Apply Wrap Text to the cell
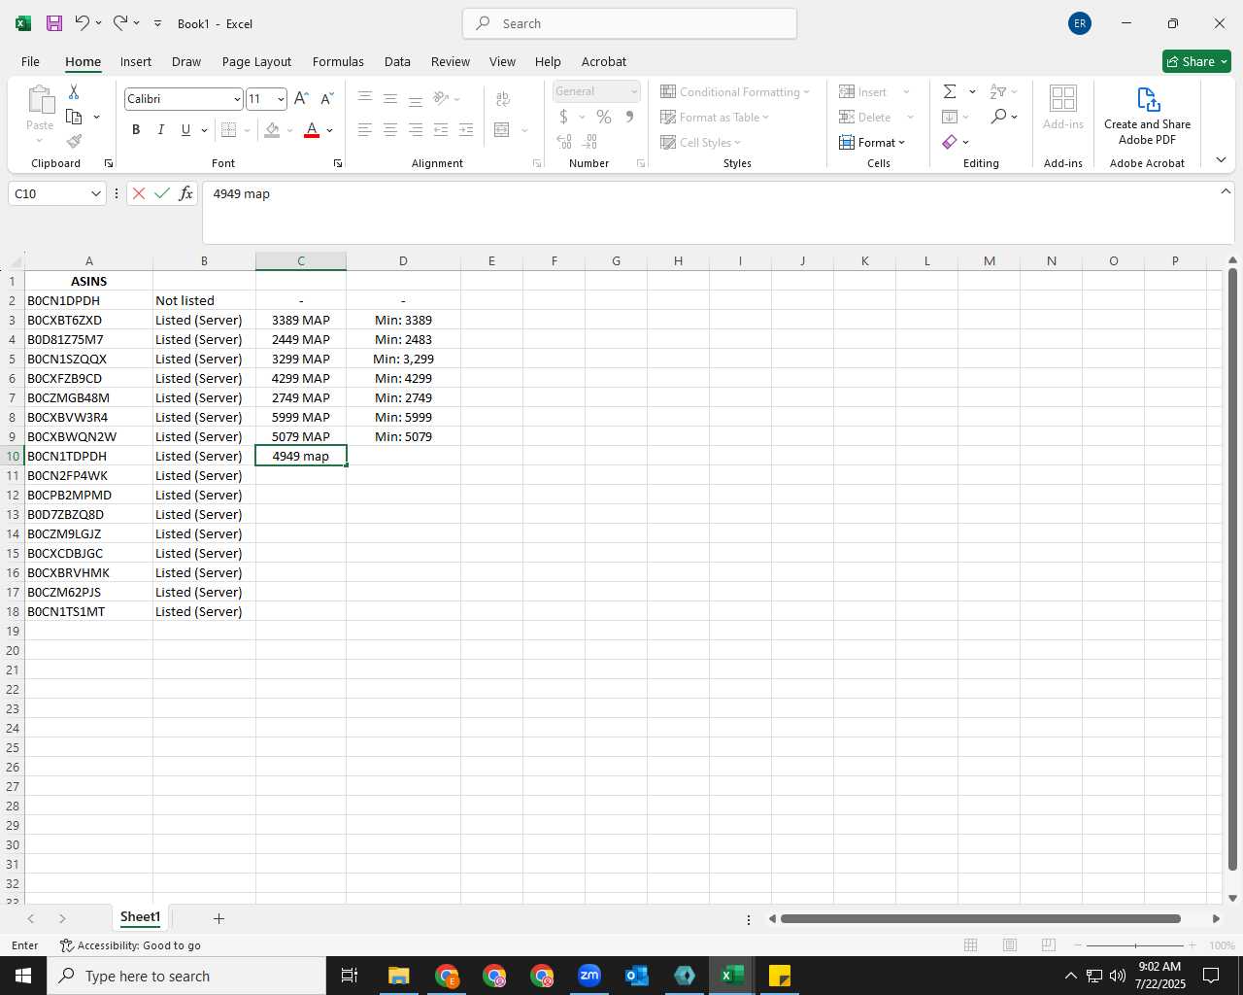 pyautogui.click(x=503, y=99)
